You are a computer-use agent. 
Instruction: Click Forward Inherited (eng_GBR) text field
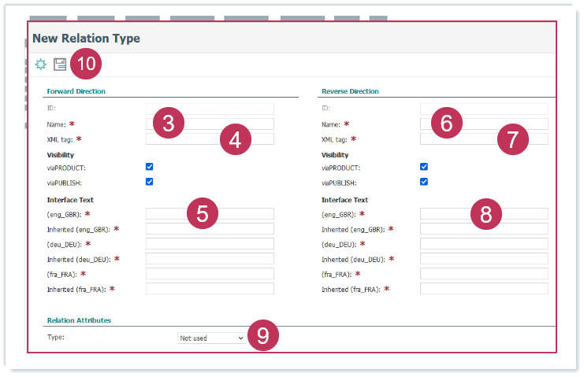click(210, 229)
